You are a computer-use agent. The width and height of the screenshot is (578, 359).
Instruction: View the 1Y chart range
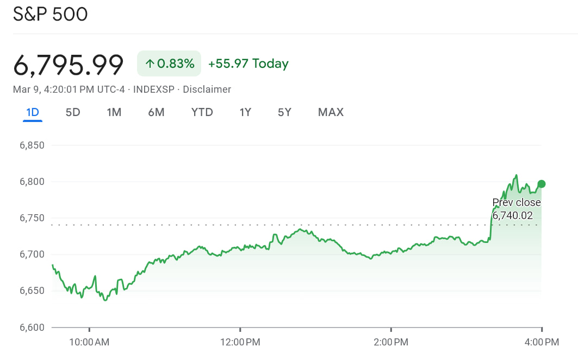point(245,112)
